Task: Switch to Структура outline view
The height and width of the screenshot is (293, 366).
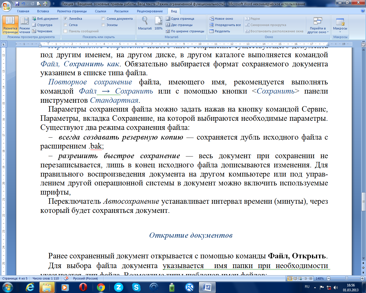Action: pyautogui.click(x=42, y=25)
